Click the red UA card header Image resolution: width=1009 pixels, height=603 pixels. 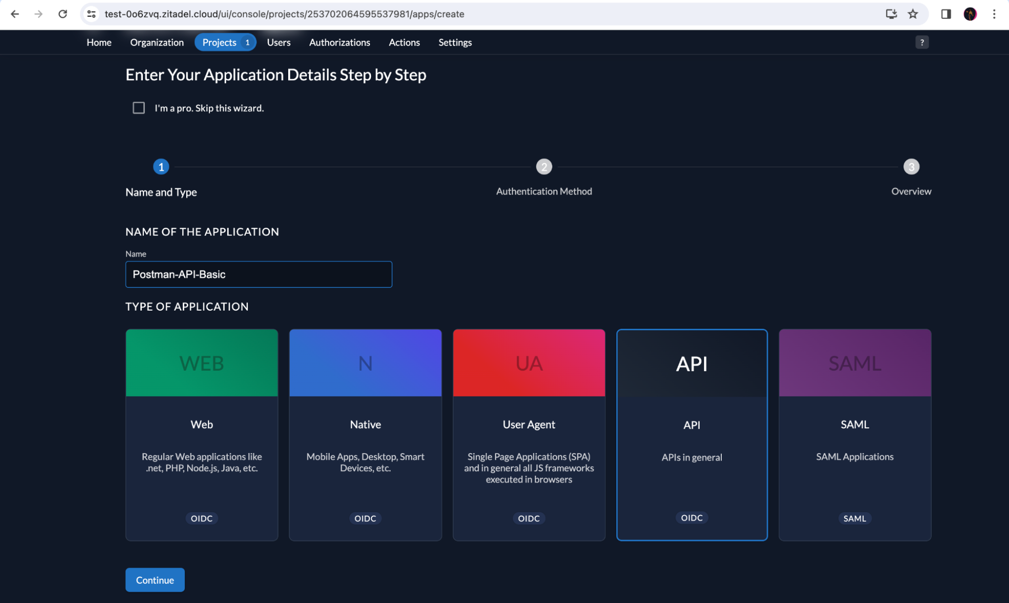coord(529,363)
